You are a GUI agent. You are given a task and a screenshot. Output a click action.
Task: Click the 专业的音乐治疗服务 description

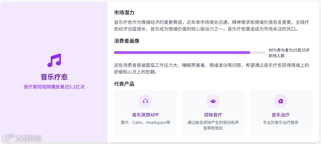(281, 123)
